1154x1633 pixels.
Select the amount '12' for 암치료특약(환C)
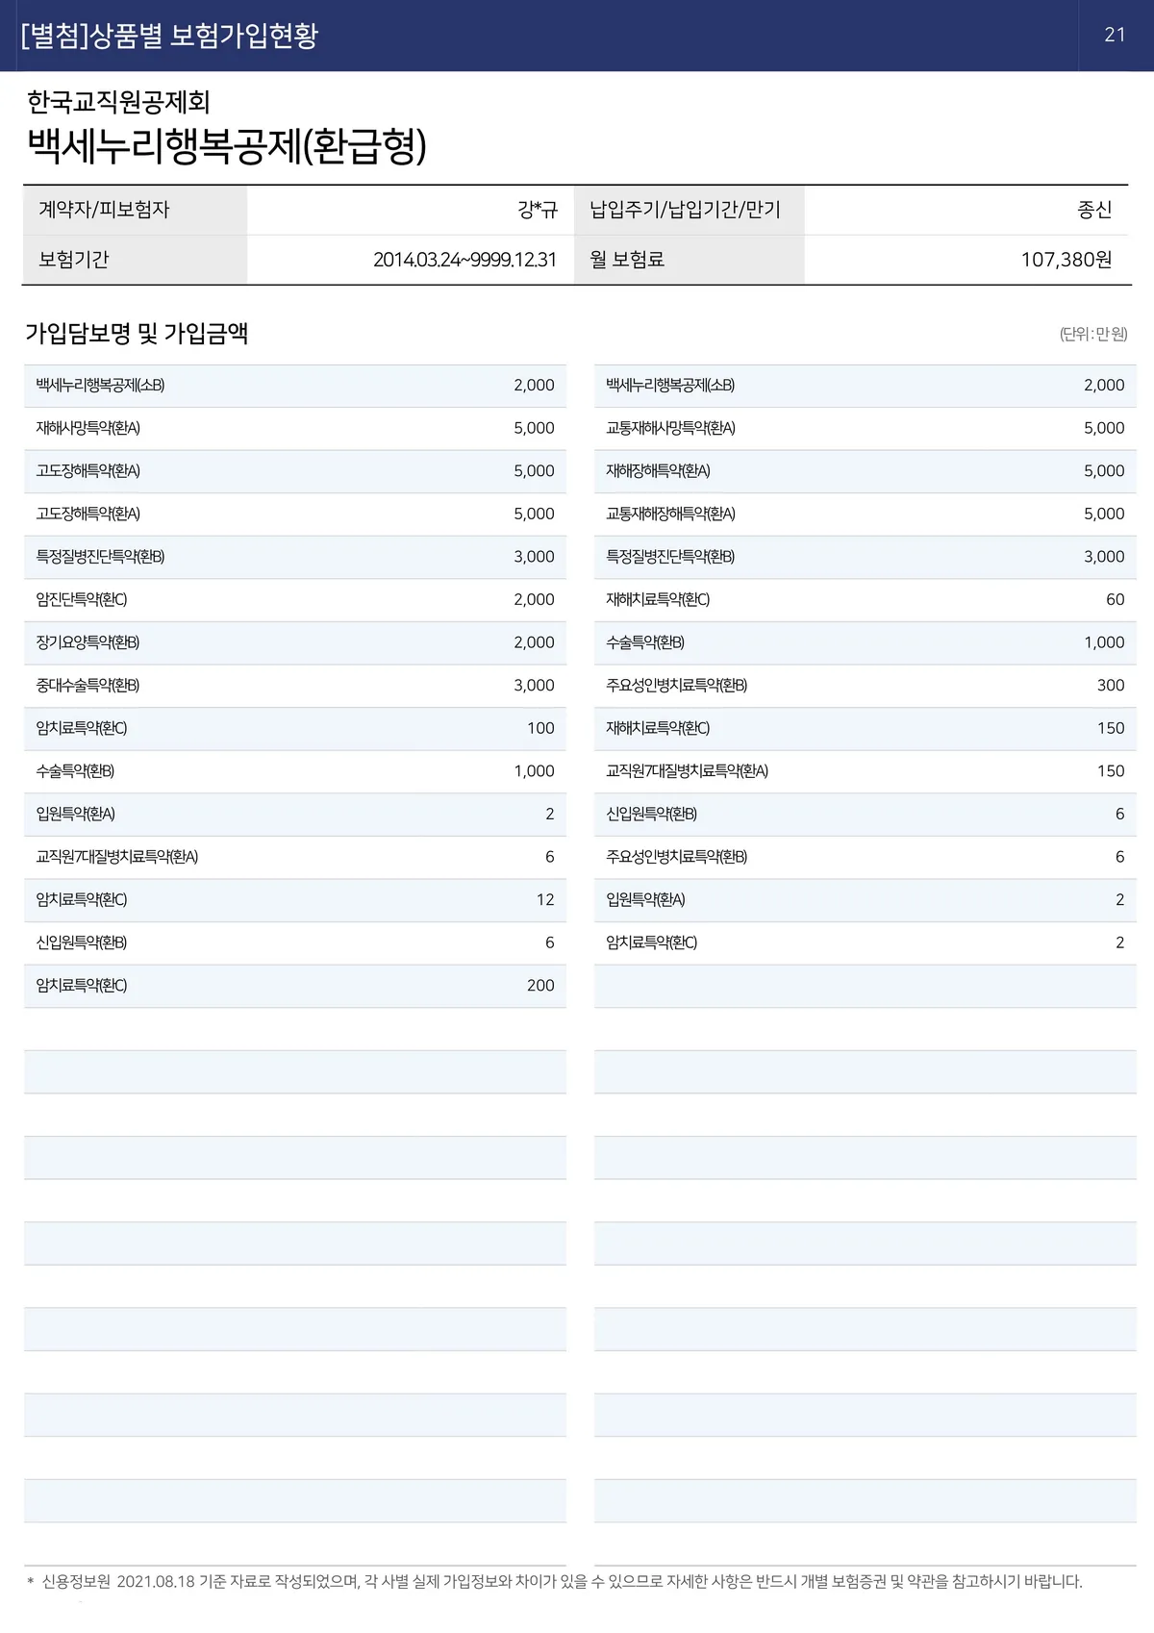[545, 899]
